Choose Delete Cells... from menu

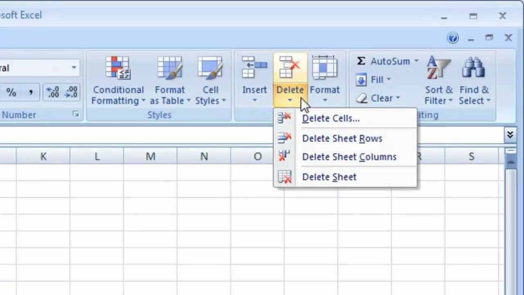pos(331,118)
